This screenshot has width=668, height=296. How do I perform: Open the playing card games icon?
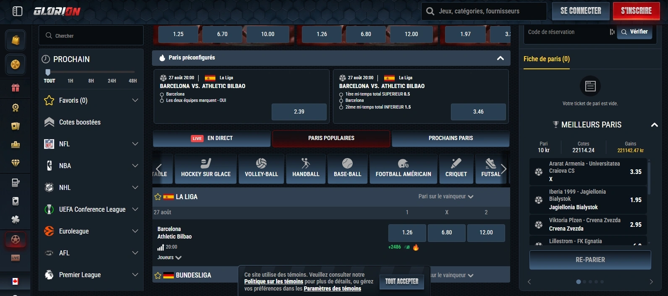(16, 201)
